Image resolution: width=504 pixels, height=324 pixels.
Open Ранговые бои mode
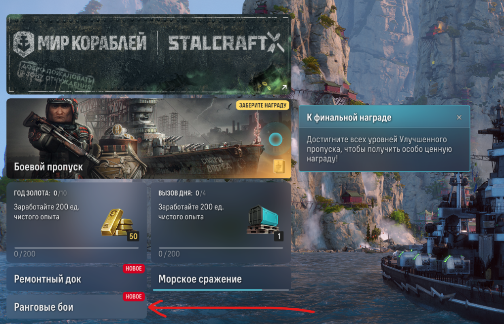(77, 307)
